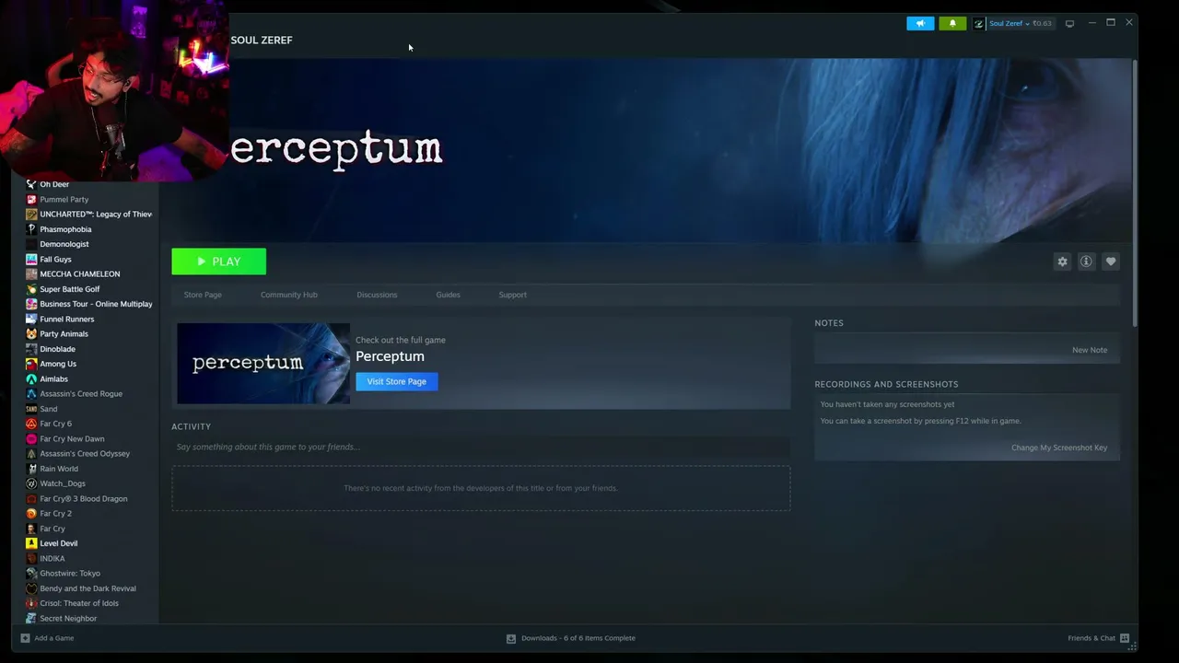Image resolution: width=1179 pixels, height=663 pixels.
Task: Select Secret Neighbor in the library list
Action: [68, 619]
